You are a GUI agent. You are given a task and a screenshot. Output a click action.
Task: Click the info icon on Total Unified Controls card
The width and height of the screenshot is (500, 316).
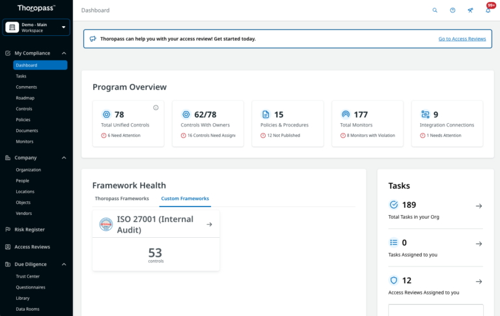click(156, 108)
